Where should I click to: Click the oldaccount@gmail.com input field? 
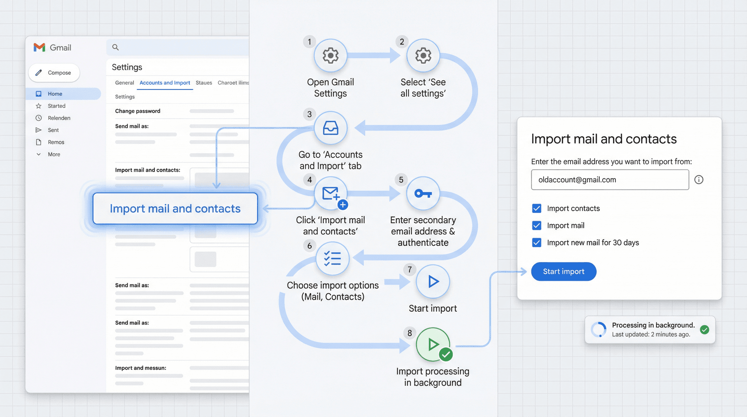coord(609,180)
